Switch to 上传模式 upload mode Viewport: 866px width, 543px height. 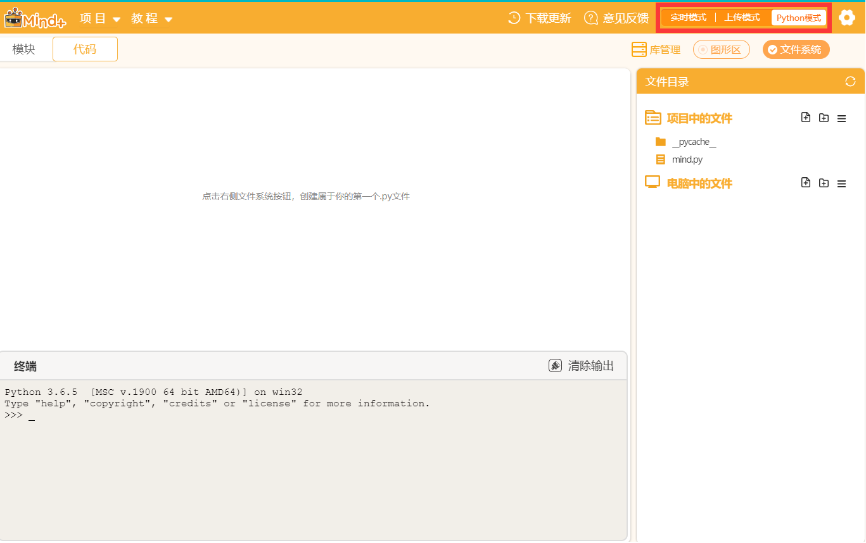[742, 18]
